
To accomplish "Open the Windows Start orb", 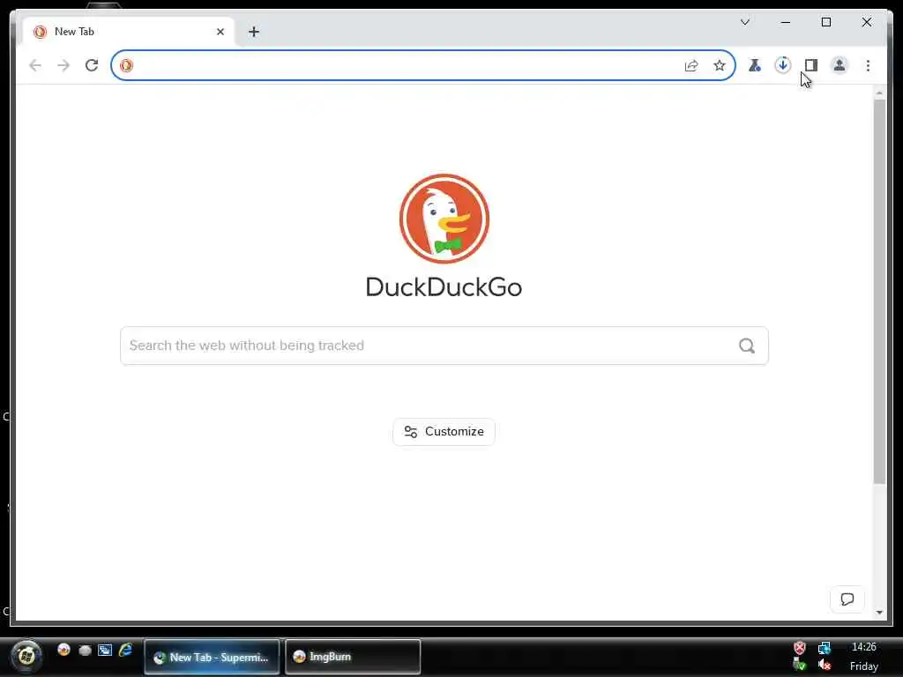I will tap(26, 656).
